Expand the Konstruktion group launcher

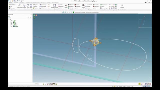click(x=107, y=10)
